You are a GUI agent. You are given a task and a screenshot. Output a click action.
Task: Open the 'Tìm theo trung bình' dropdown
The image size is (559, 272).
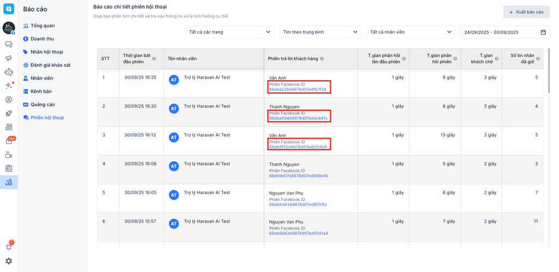click(x=320, y=32)
